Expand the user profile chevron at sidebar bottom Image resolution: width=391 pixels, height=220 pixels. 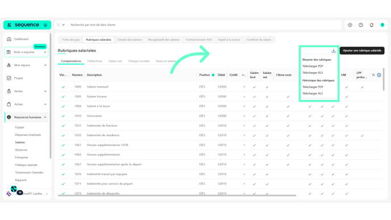point(47,194)
